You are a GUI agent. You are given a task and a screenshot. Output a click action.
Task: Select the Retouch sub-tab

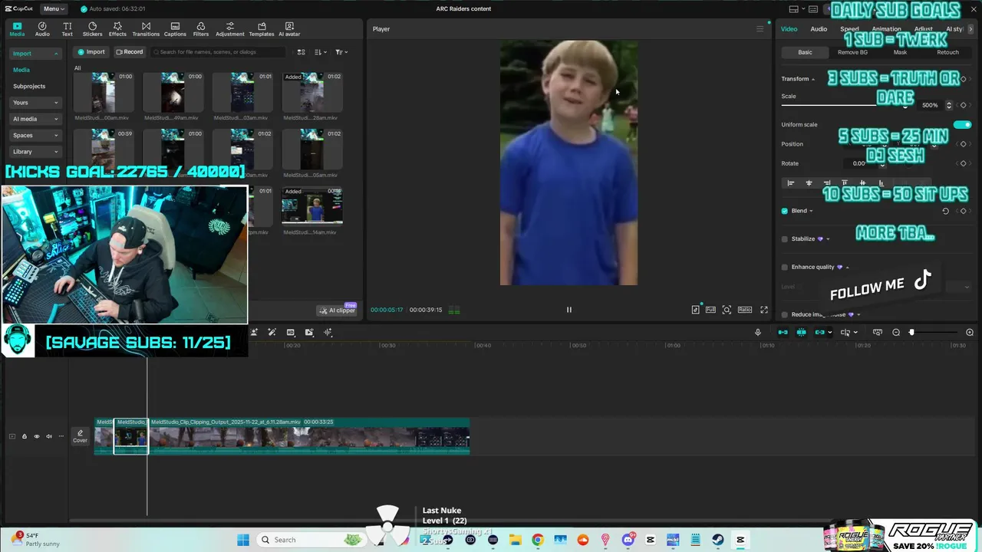click(947, 52)
